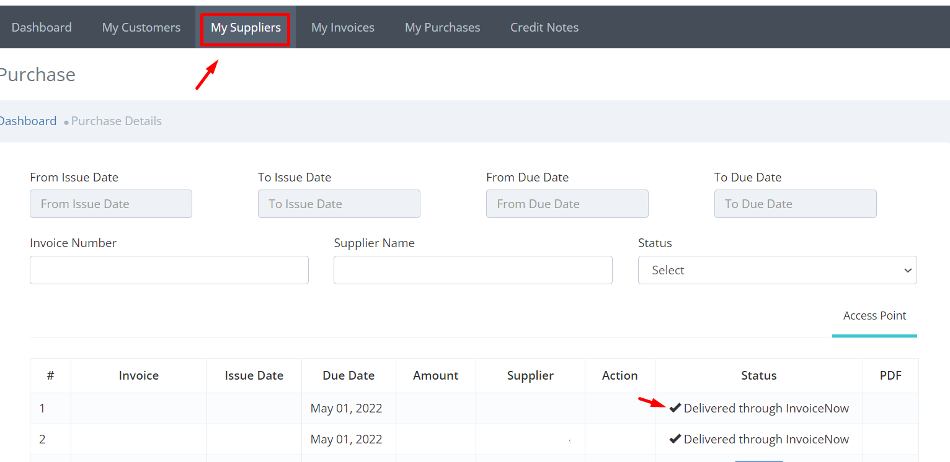Screen dimensions: 950x462
Task: Navigate to the My Purchases tab
Action: [x=443, y=27]
